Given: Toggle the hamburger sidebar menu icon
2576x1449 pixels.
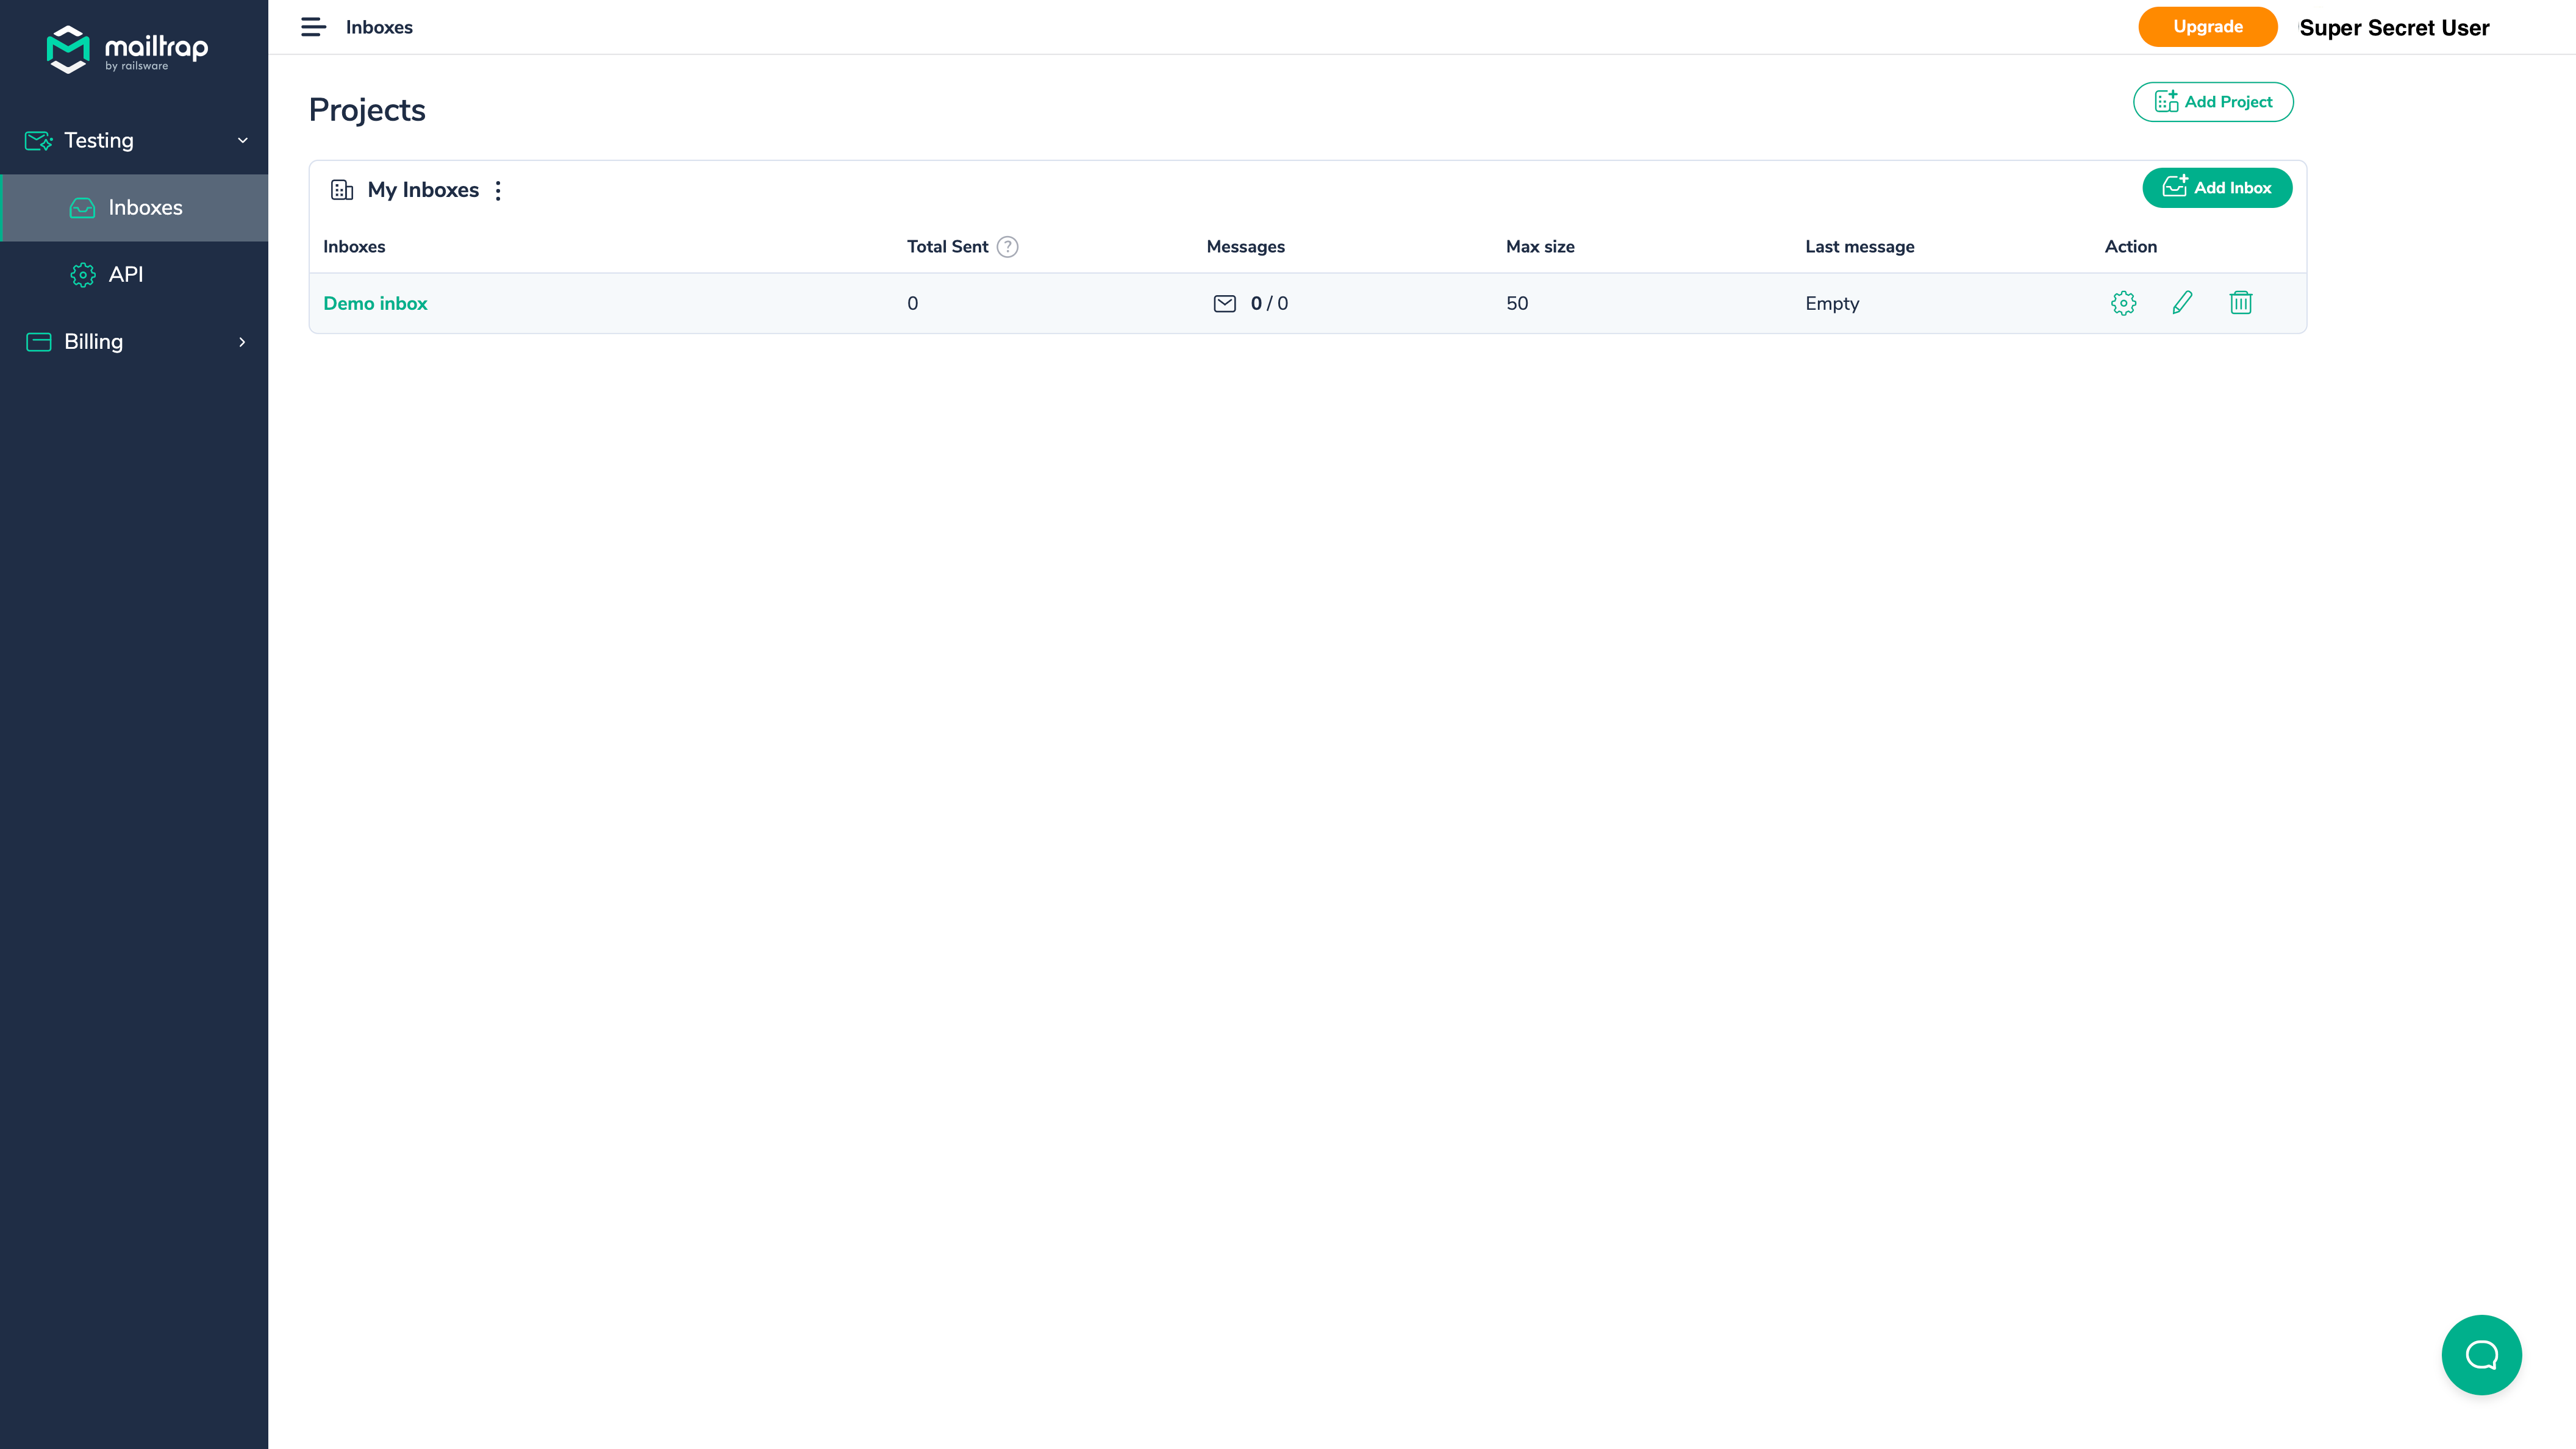Looking at the screenshot, I should tap(313, 27).
